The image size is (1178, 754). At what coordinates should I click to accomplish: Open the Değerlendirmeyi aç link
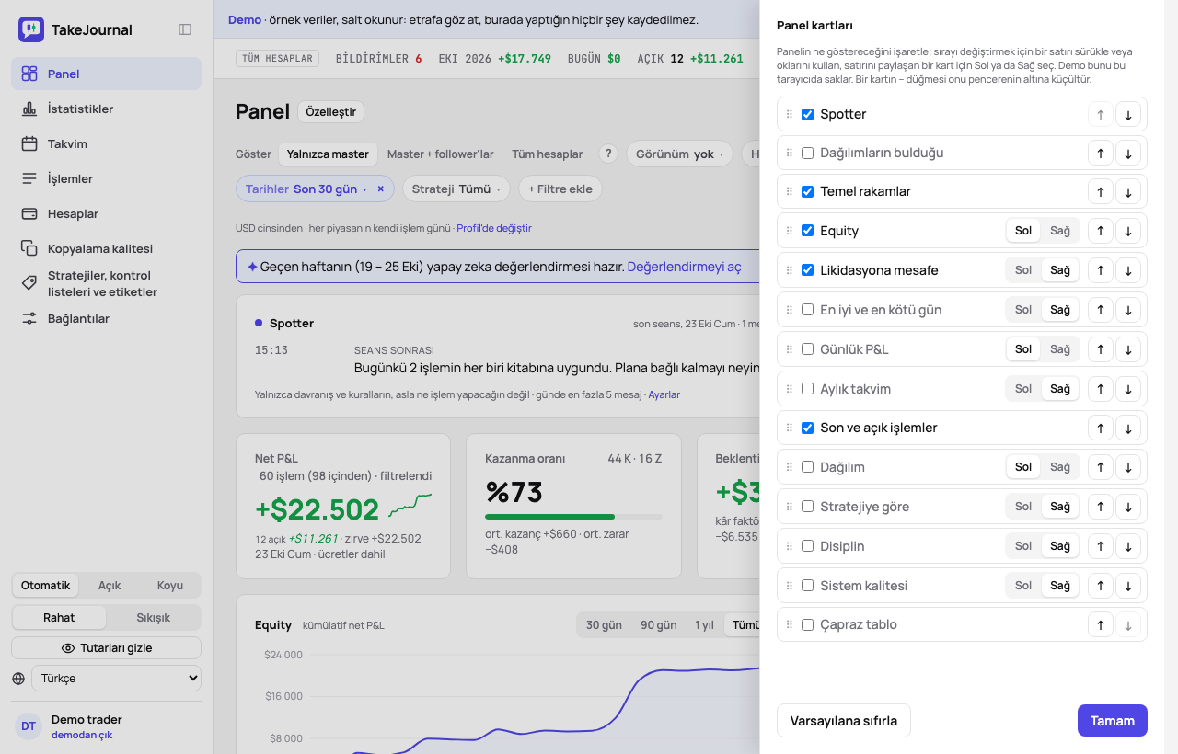pyautogui.click(x=684, y=267)
